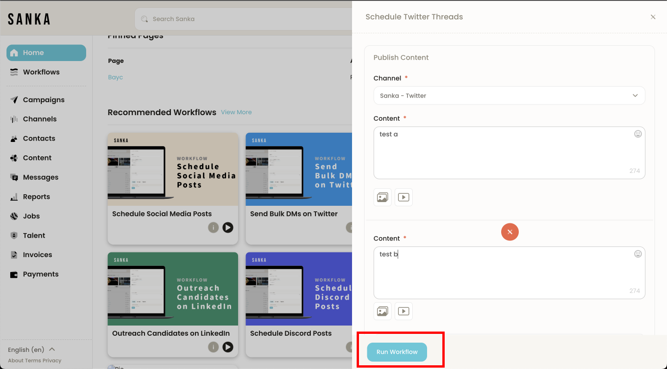Screen dimensions: 667x369
Task: Open the Channel dropdown showing Sanka - Twitter
Action: 509,96
